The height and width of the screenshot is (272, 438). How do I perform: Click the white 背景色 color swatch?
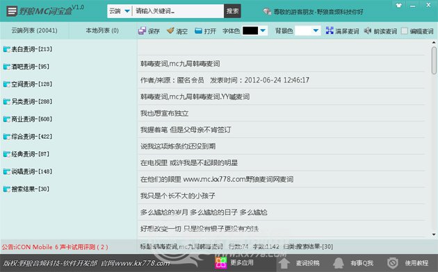pos(303,31)
